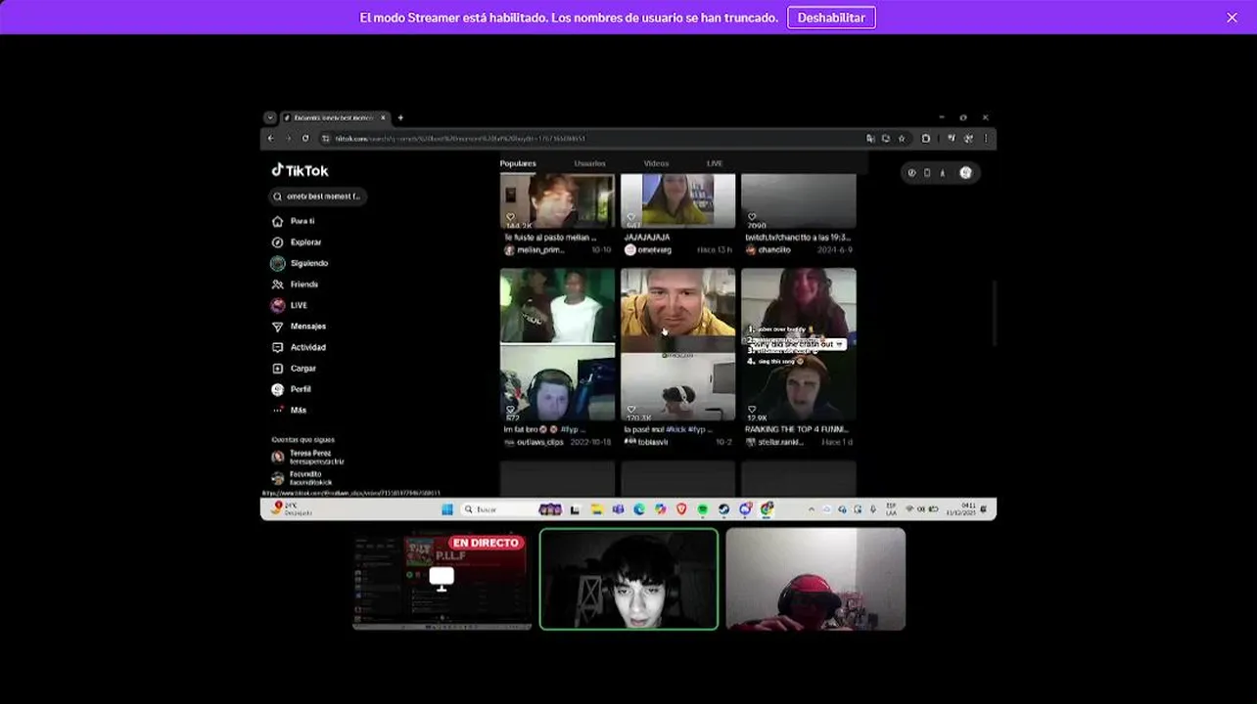Open the 'Im fat bro' video thumbnail
Screen dimensions: 1257x704
click(x=557, y=344)
